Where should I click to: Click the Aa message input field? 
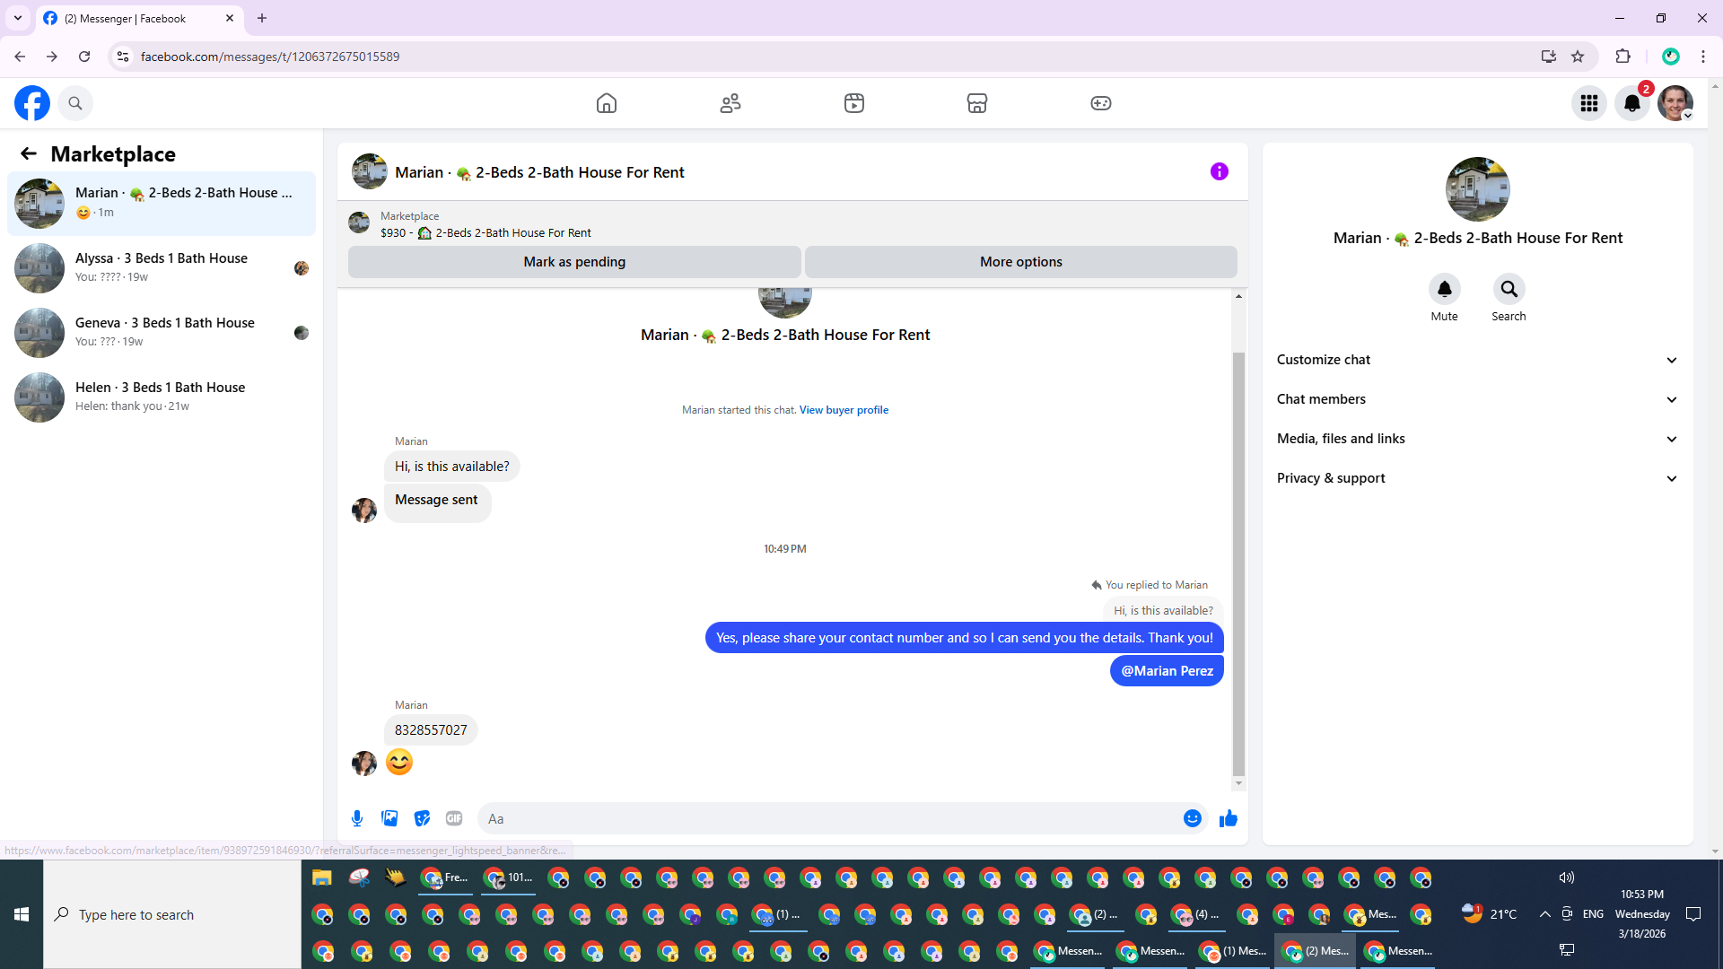[826, 818]
